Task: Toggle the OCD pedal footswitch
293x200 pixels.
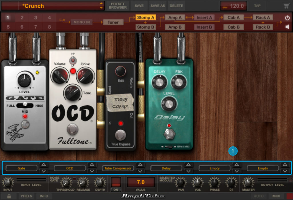Action: (72, 129)
